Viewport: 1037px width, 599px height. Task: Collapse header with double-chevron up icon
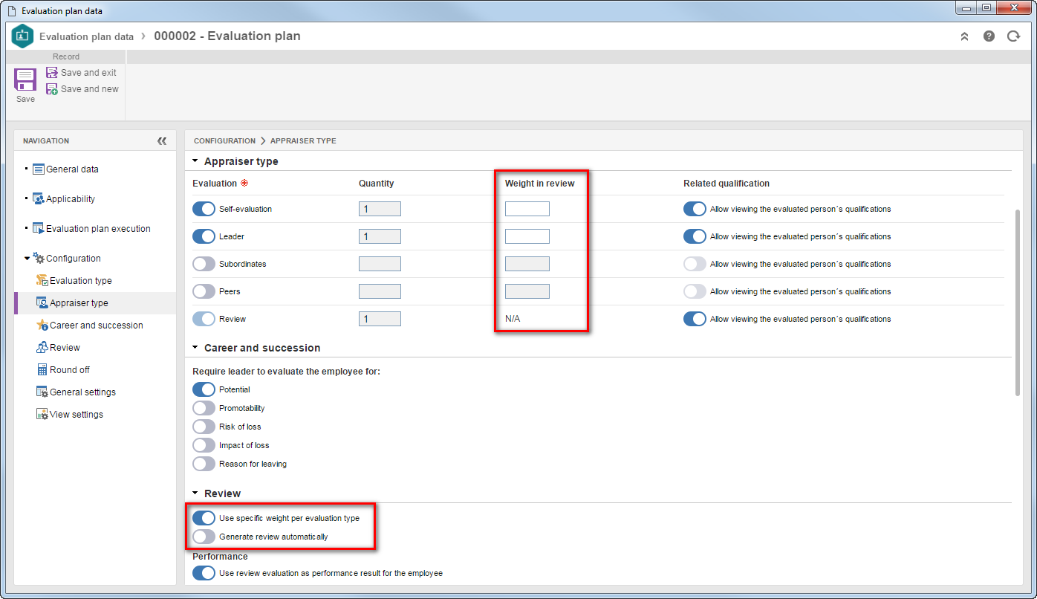[x=964, y=36]
